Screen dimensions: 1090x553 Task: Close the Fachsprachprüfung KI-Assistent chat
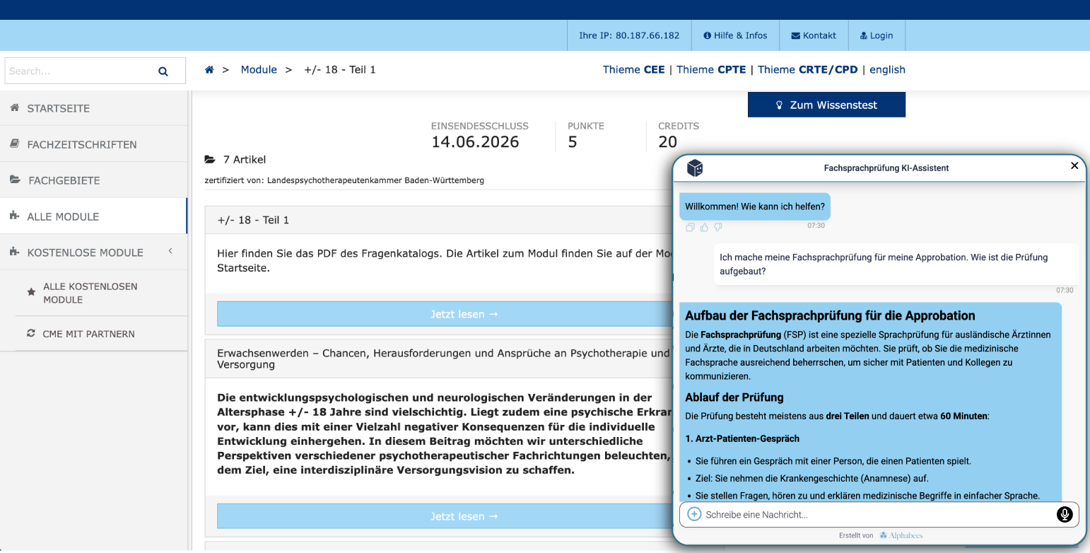(1074, 165)
